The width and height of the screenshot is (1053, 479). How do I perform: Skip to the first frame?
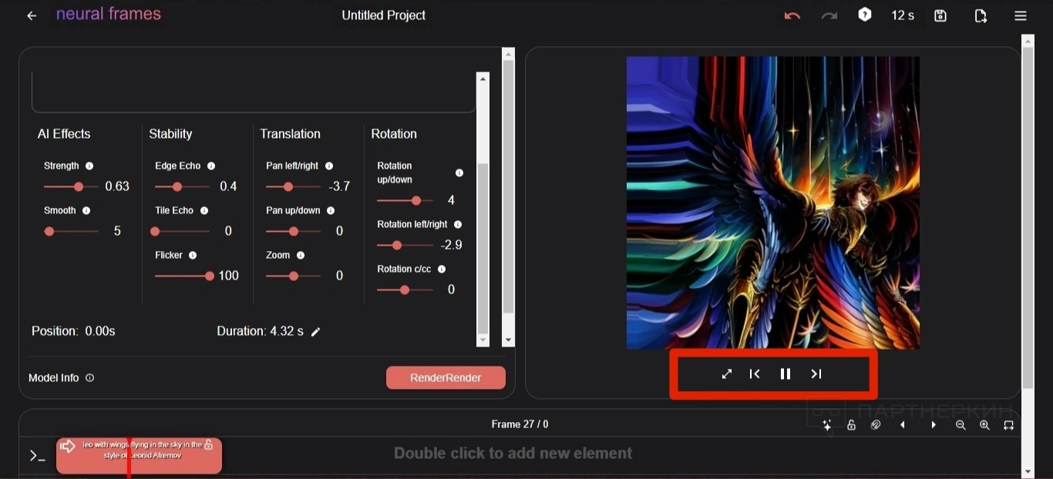pos(755,373)
